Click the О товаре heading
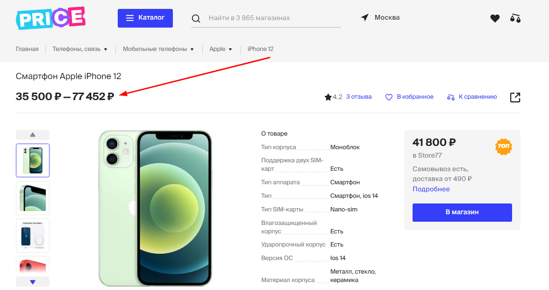The width and height of the screenshot is (549, 290). (274, 134)
